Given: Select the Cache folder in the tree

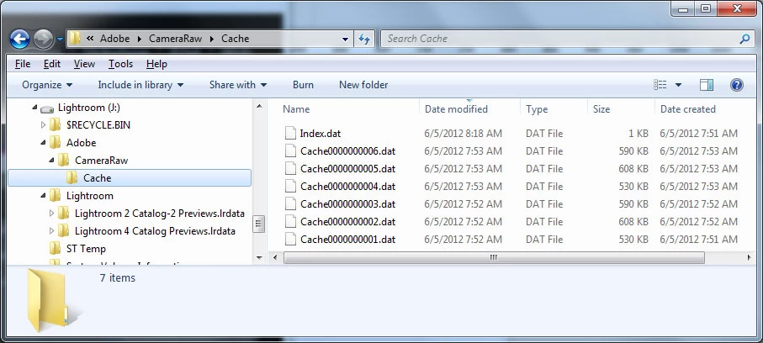Looking at the screenshot, I should click(130, 178).
